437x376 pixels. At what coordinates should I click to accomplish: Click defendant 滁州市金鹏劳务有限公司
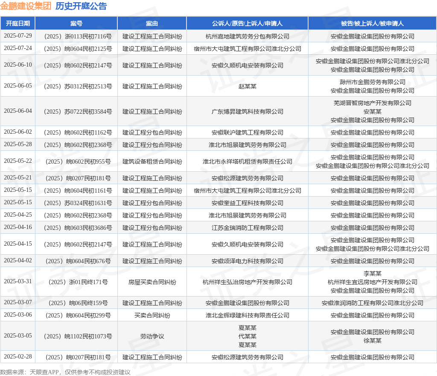372,82
